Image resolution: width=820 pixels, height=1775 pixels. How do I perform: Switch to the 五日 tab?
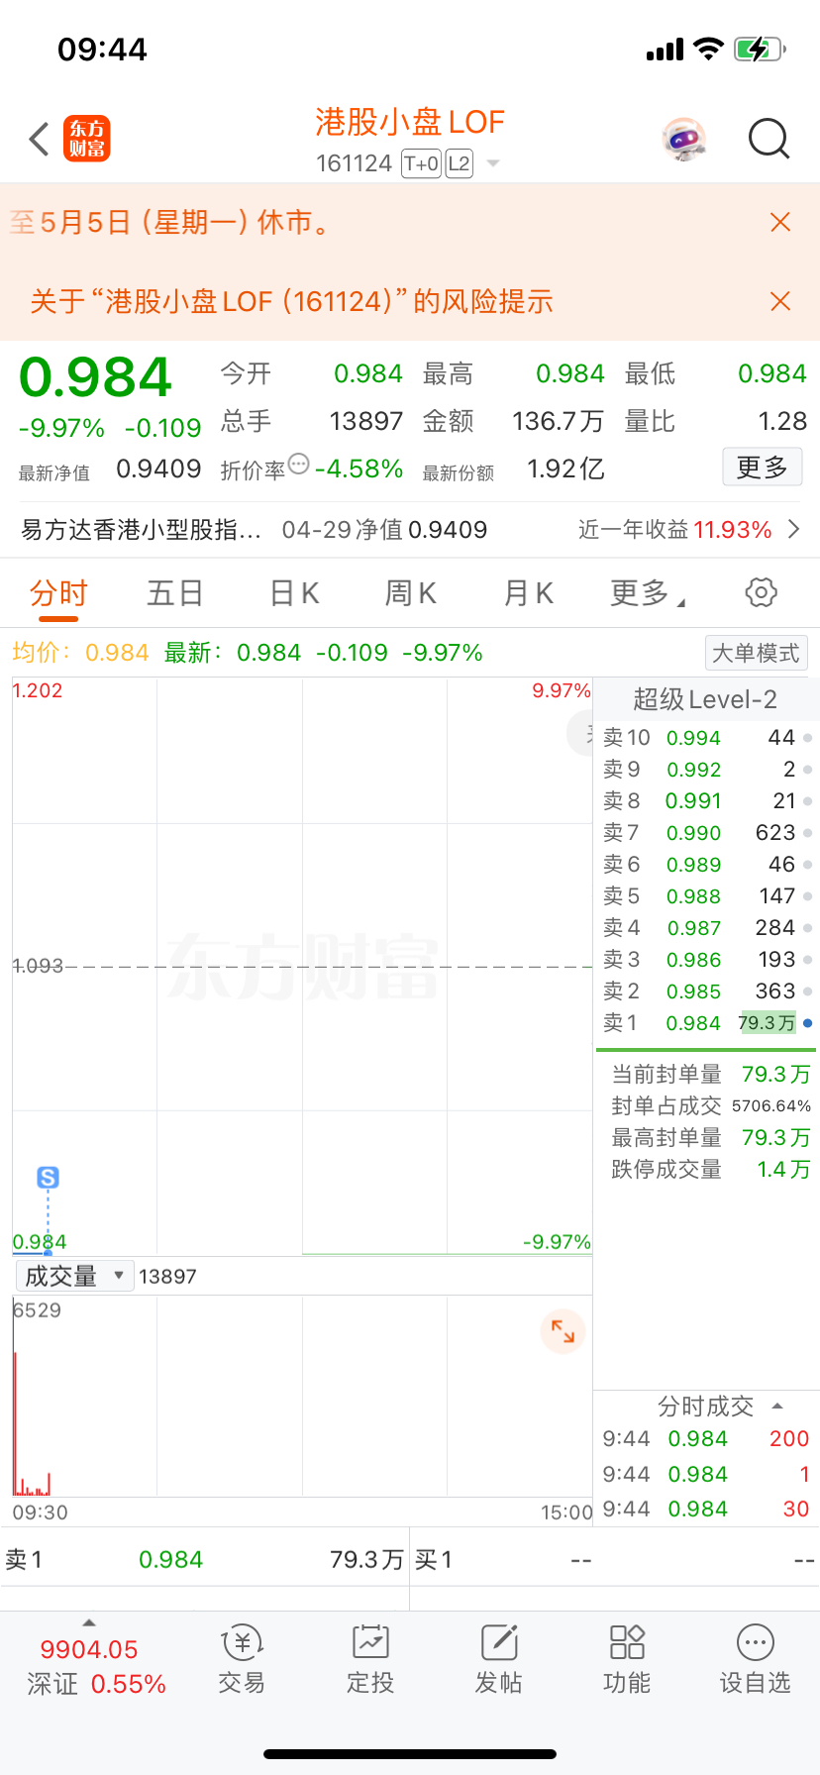[x=175, y=593]
